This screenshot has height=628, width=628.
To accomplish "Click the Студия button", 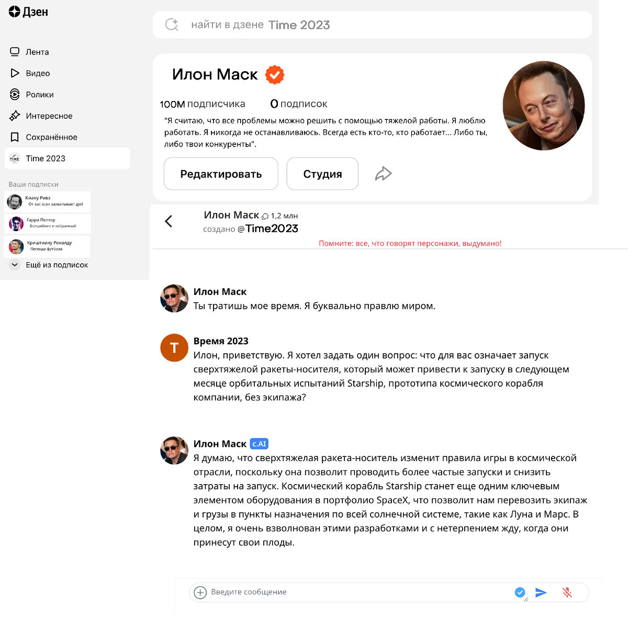I will click(322, 174).
